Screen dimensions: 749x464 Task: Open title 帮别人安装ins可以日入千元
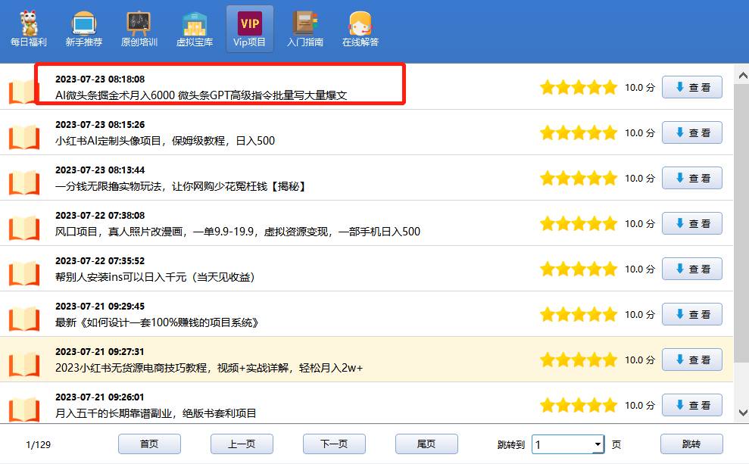[x=154, y=277]
